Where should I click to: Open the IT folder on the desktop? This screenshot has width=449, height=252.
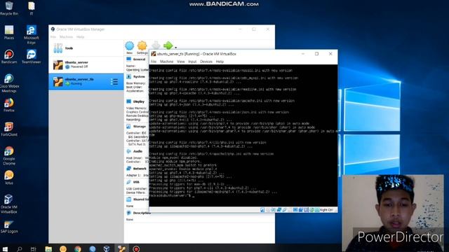point(31,8)
